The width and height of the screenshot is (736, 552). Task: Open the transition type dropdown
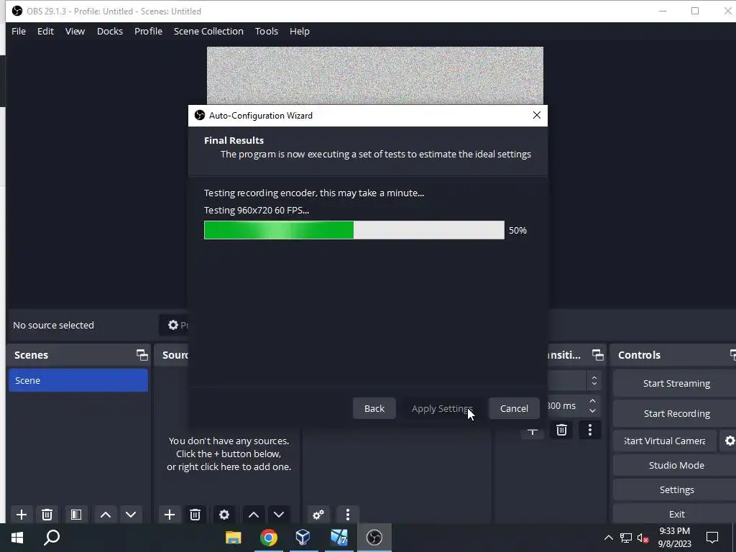pos(574,381)
